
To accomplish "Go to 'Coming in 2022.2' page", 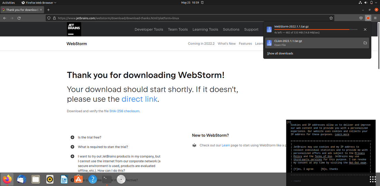I will point(201,43).
